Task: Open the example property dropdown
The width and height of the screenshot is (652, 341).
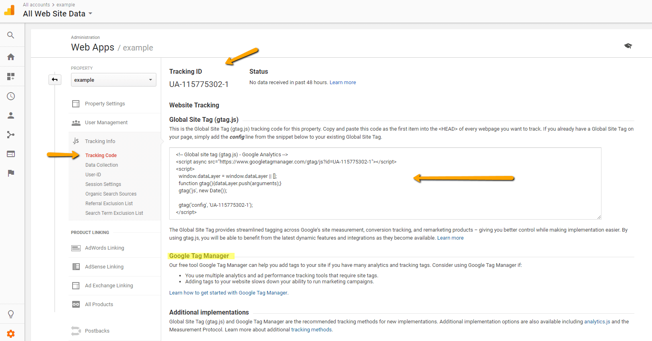Action: click(x=113, y=80)
